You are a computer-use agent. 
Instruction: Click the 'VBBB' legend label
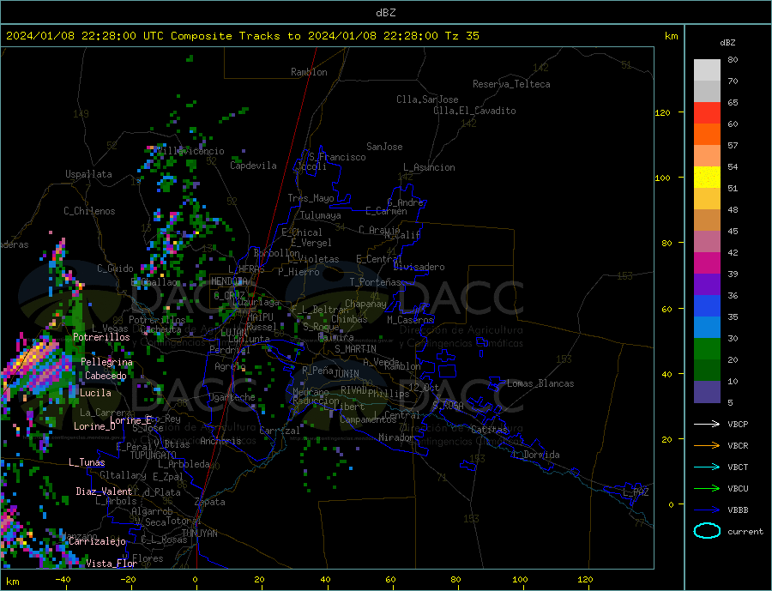point(738,510)
